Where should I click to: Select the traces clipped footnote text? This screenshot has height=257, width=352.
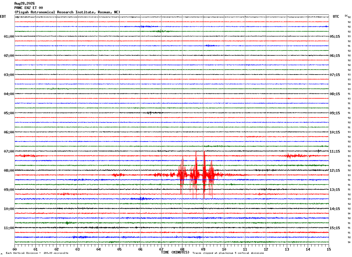pos(228,253)
